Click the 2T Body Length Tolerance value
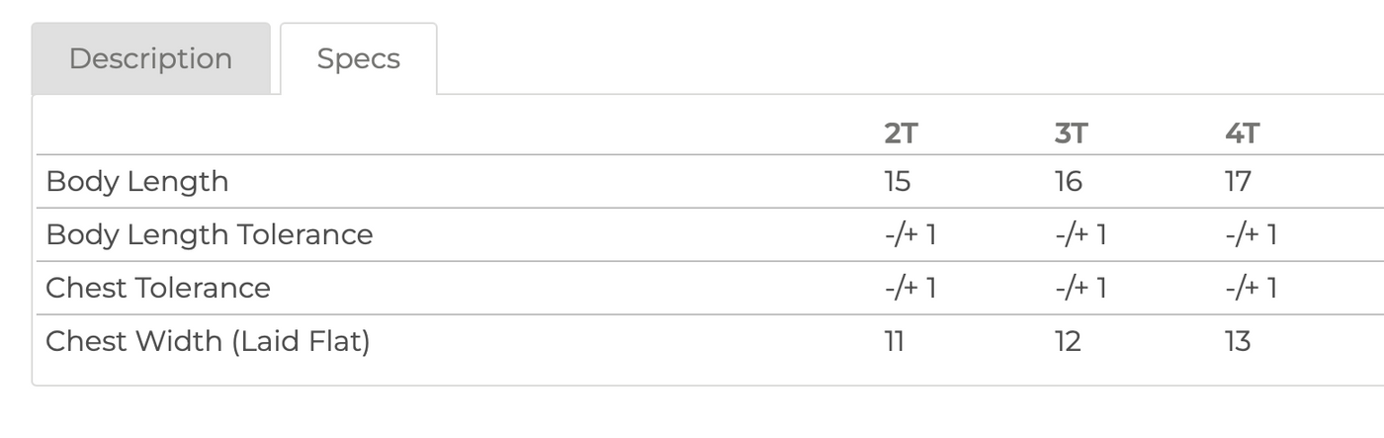This screenshot has height=438, width=1384. tap(910, 235)
